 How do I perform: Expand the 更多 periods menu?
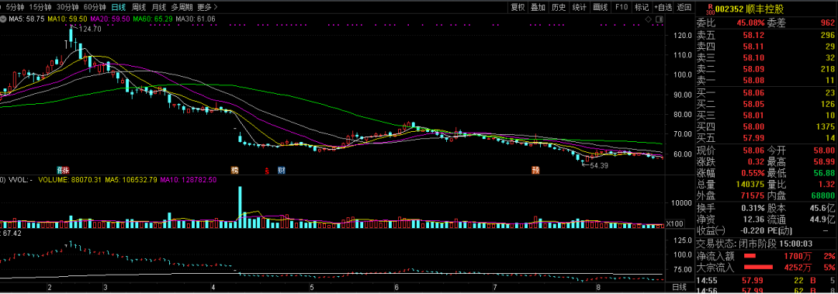coord(207,7)
